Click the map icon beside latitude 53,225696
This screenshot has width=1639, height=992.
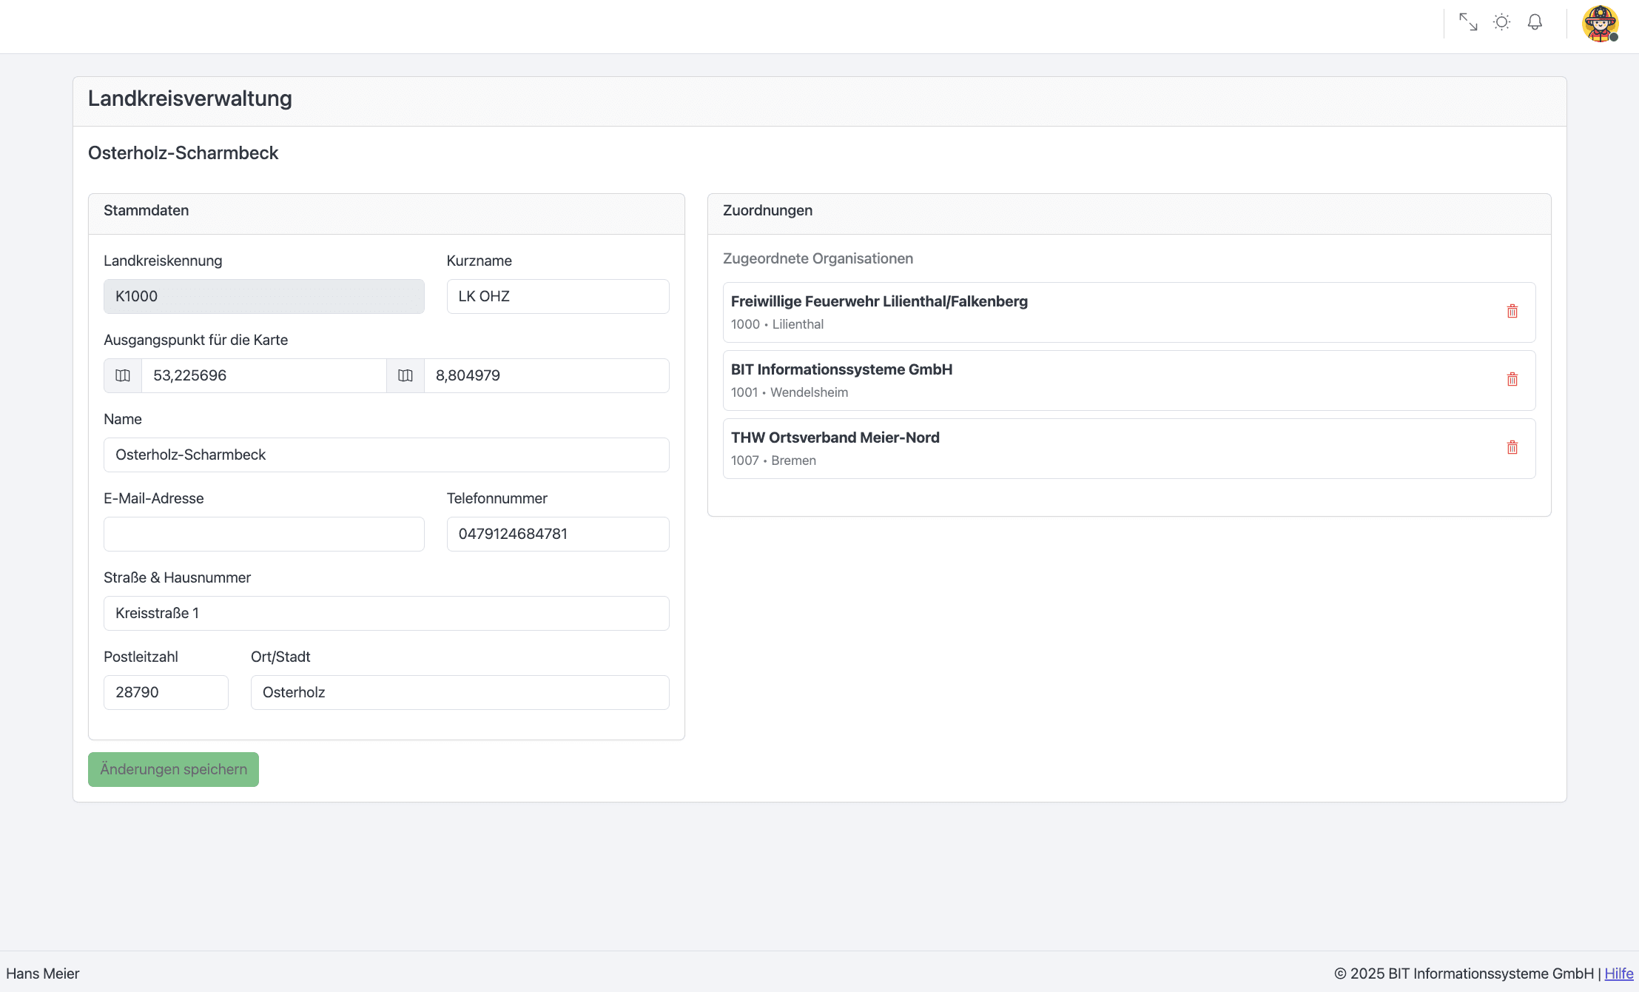(x=123, y=375)
